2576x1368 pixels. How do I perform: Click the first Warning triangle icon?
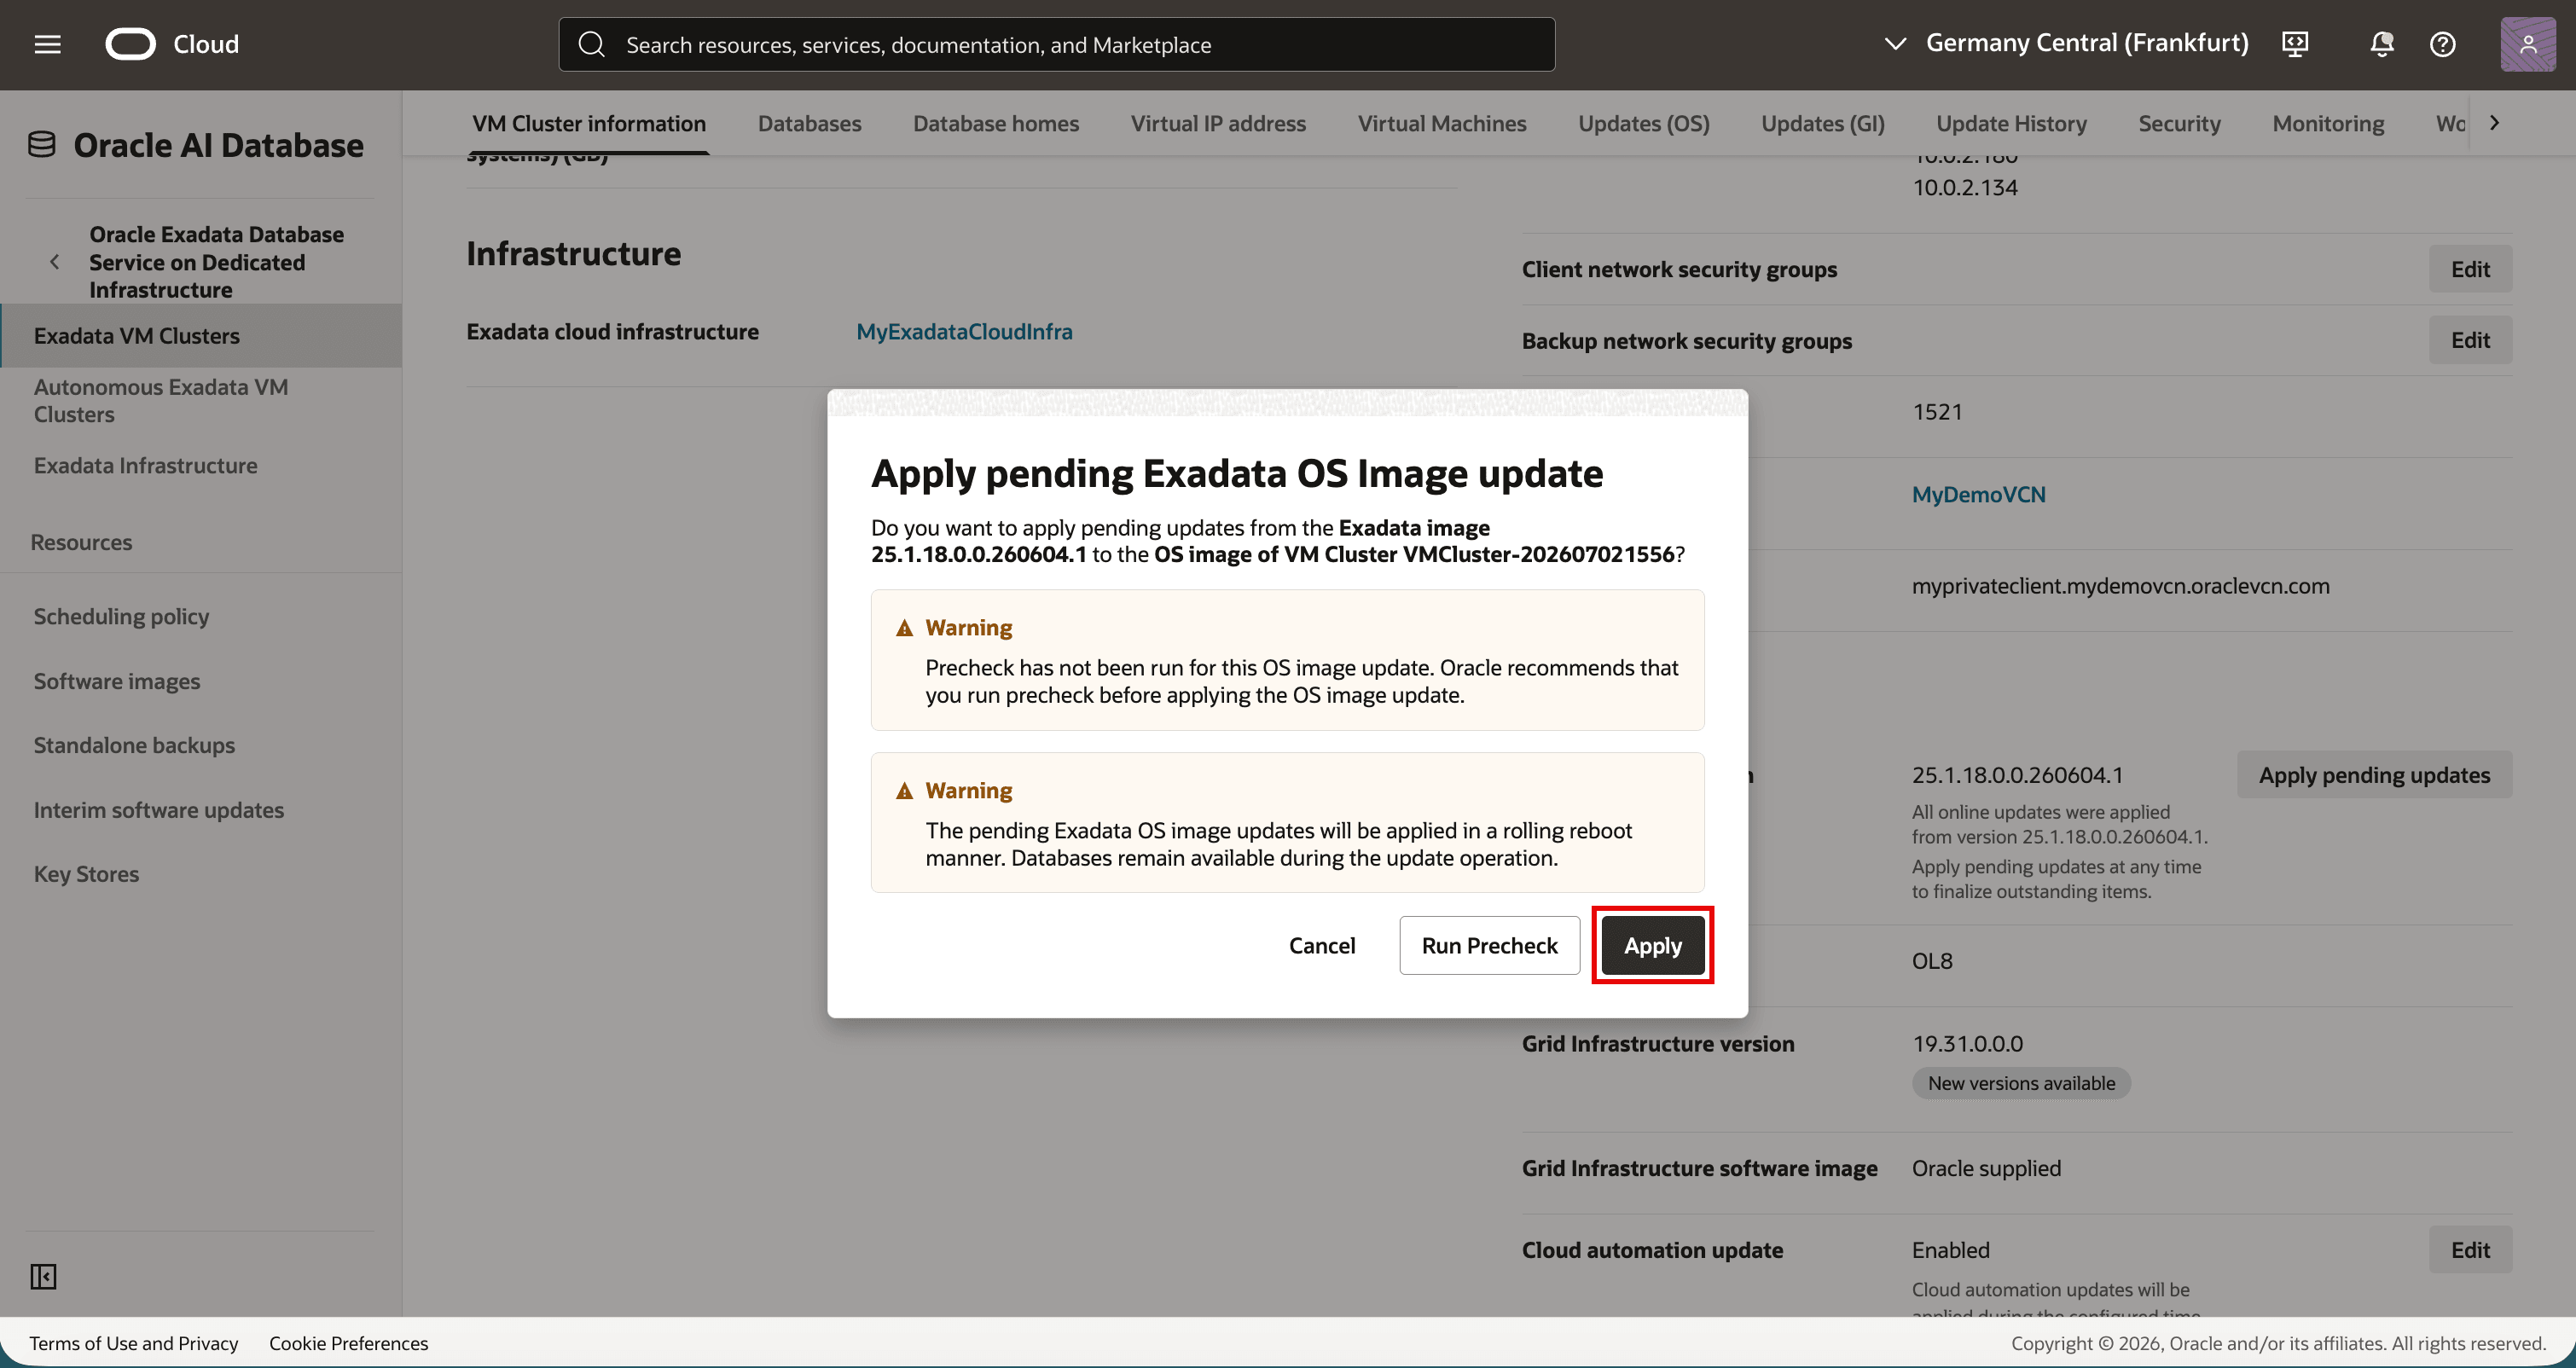point(904,628)
